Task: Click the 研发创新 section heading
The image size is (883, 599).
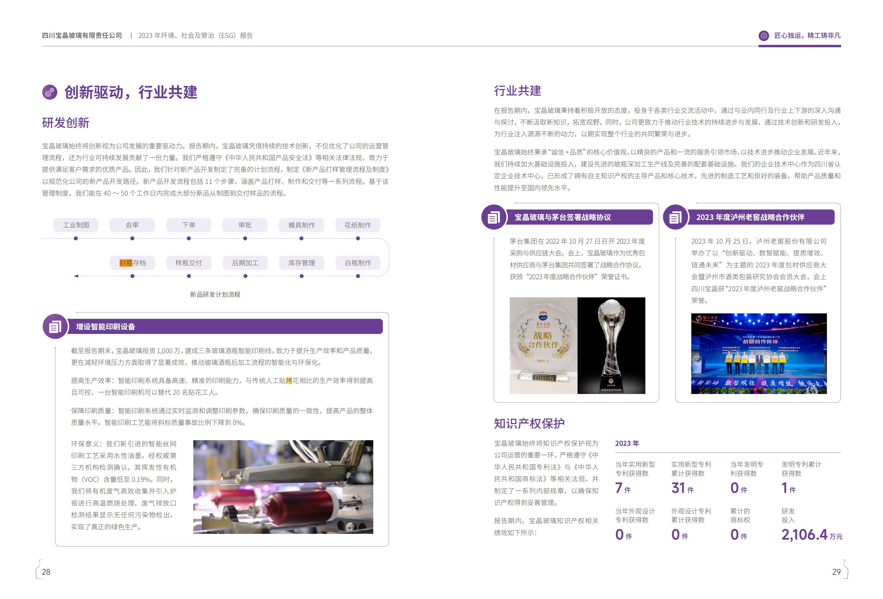Action: (x=66, y=123)
